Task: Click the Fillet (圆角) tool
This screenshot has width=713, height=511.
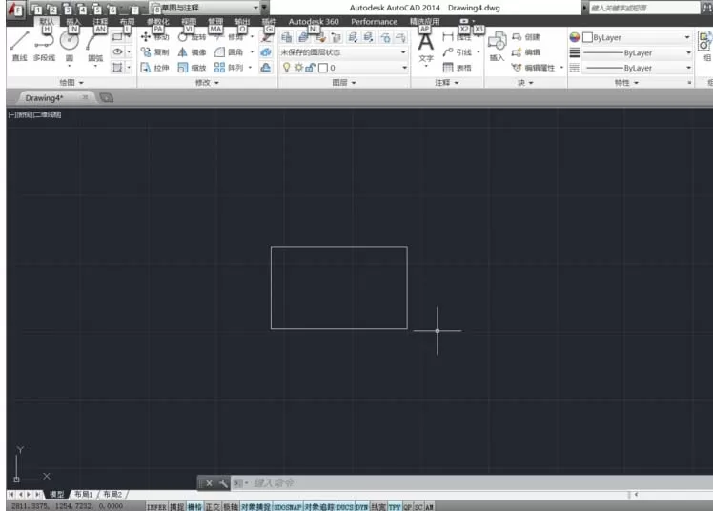Action: point(229,52)
